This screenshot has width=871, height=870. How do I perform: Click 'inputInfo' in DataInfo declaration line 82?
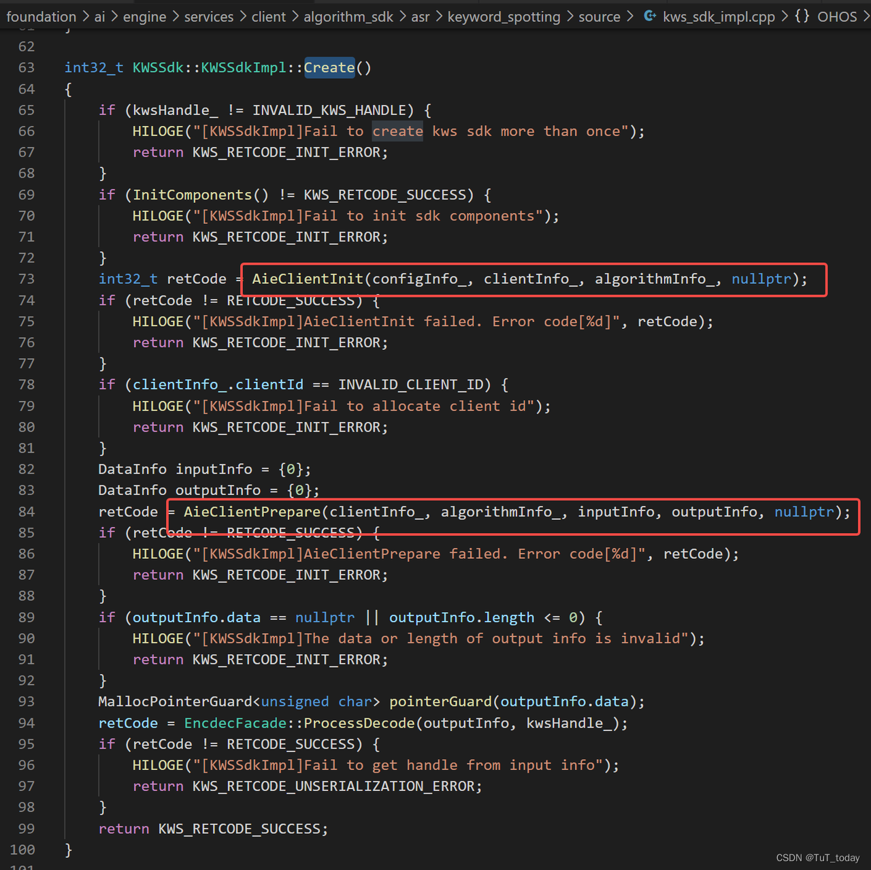214,469
